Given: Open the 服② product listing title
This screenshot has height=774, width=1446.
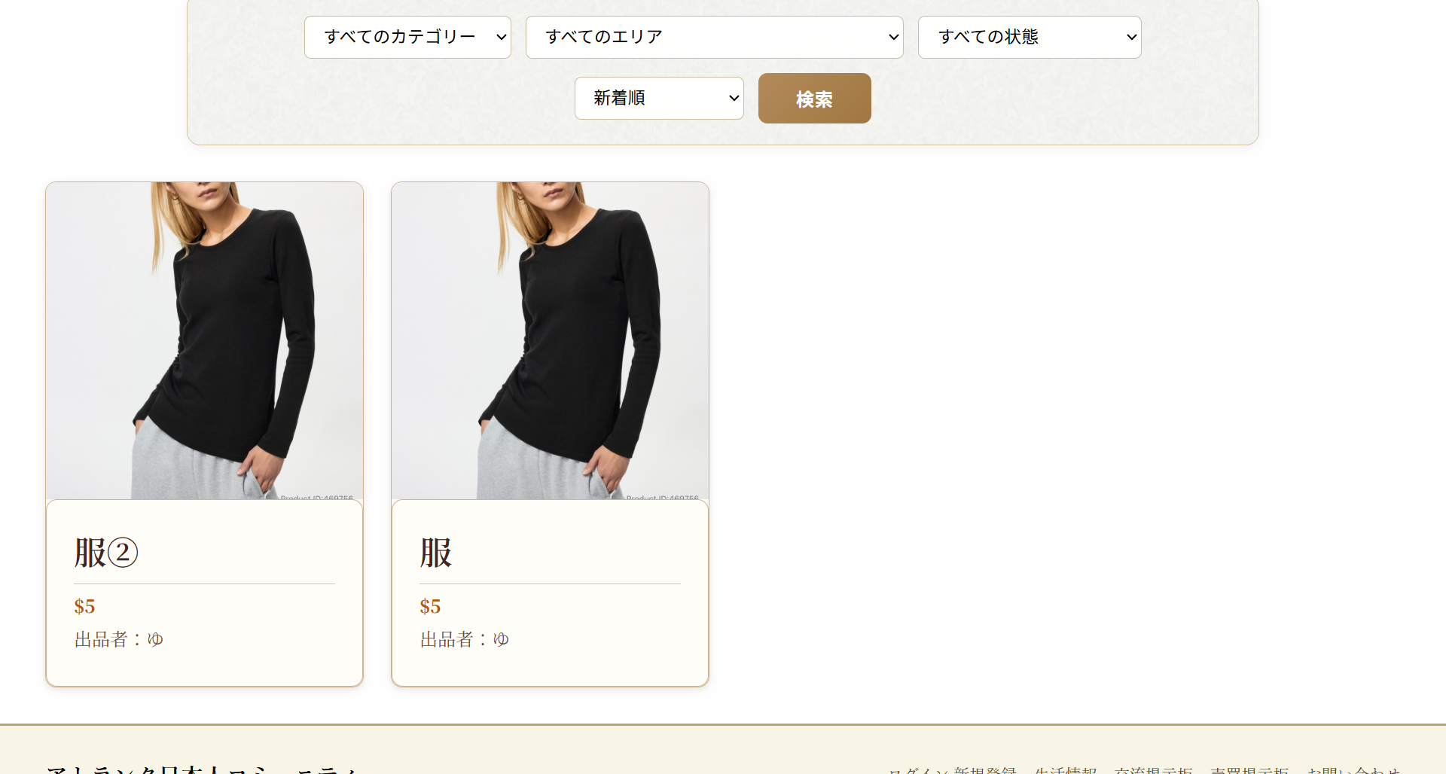Looking at the screenshot, I should click(x=106, y=553).
